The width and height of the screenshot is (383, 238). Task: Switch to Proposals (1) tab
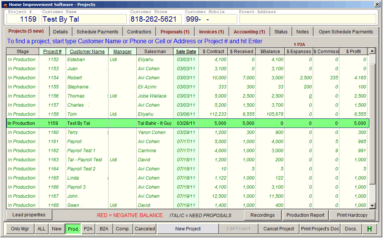pos(175,32)
